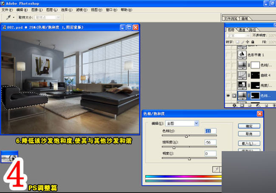Open the 编辑 全图 dropdown in the Hue/Saturation dialog
276x193 pixels.
182,123
